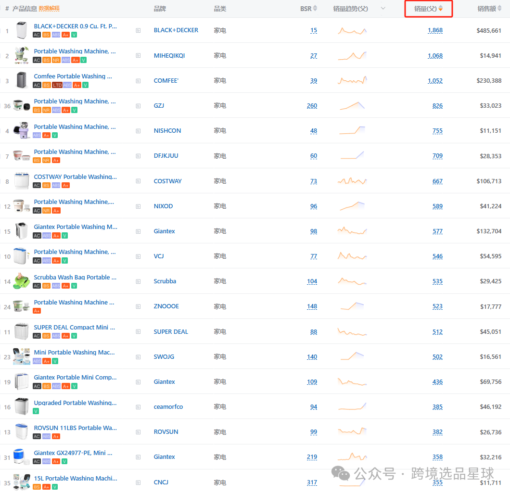This screenshot has width=510, height=494.
Task: Click the NR badge in the MIHEQIKQI row
Action: (x=56, y=60)
